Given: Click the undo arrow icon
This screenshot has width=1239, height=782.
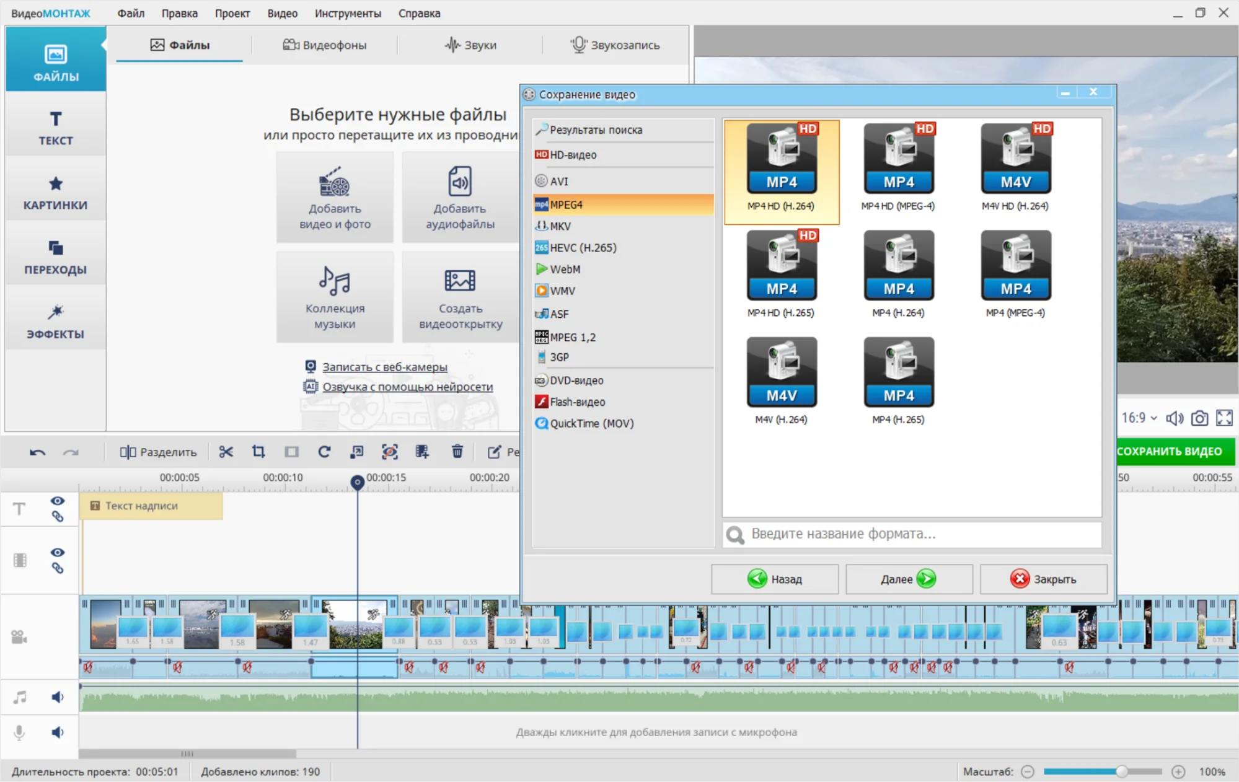Looking at the screenshot, I should tap(37, 452).
